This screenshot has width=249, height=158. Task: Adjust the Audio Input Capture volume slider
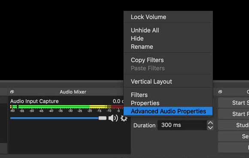coord(58,118)
